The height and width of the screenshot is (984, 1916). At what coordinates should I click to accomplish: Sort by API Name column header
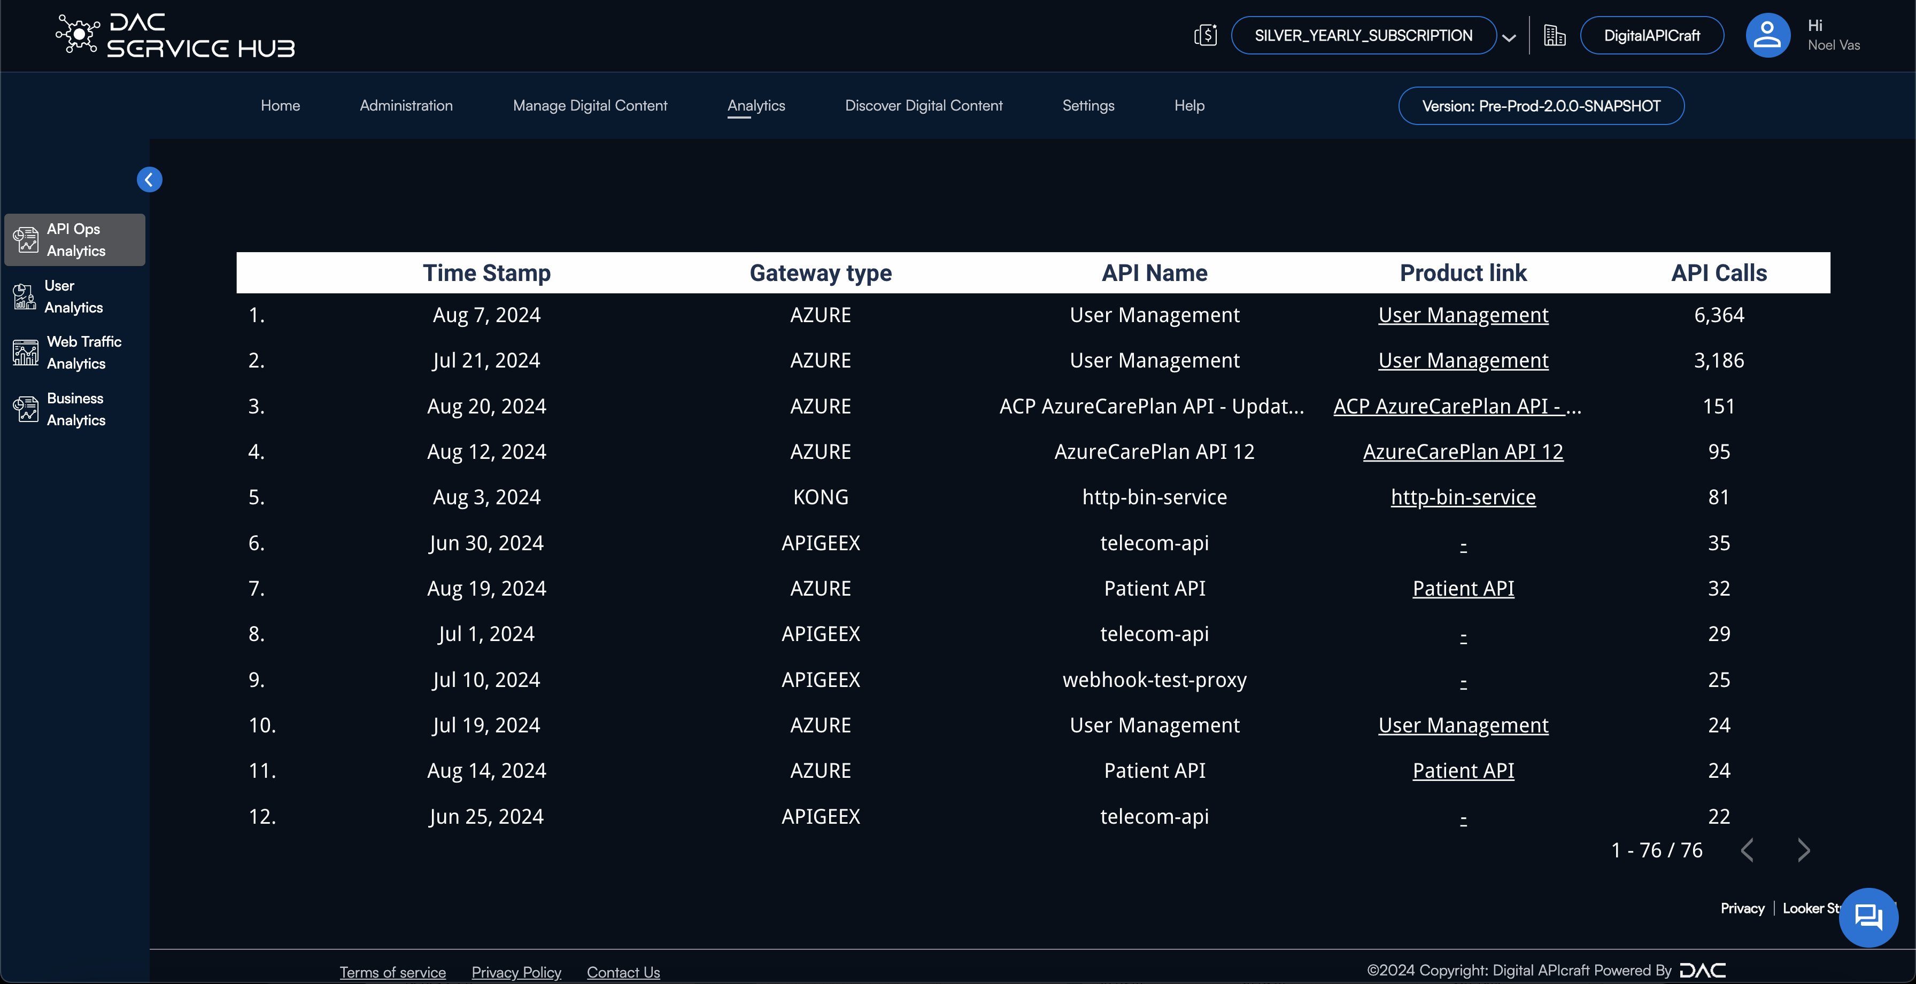click(x=1154, y=273)
